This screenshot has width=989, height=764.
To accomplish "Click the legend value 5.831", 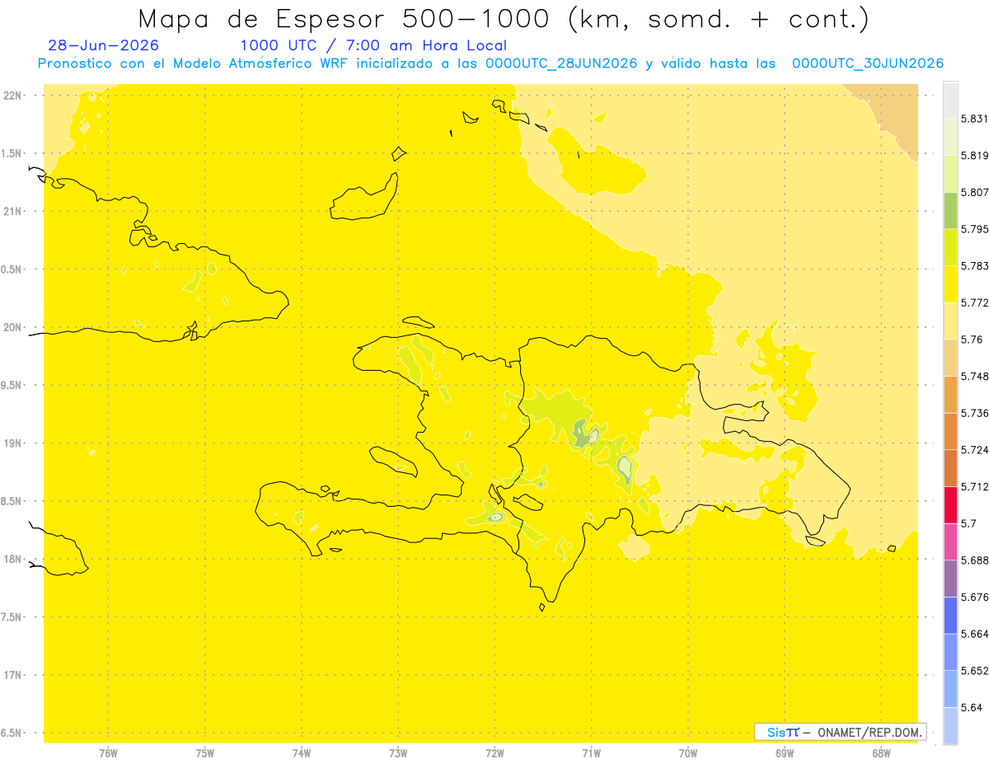I will tap(975, 119).
